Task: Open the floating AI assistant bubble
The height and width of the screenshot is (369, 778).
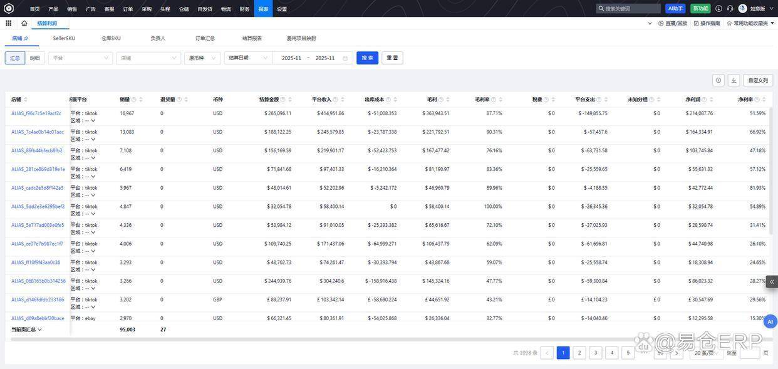Action: click(770, 321)
